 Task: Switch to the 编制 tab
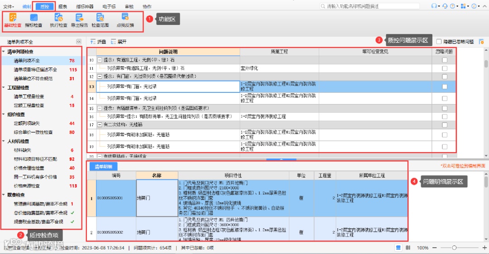[27, 6]
